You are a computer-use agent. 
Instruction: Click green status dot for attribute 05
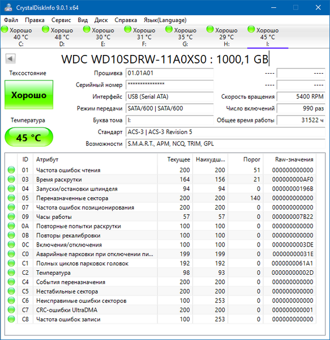[x=11, y=198]
